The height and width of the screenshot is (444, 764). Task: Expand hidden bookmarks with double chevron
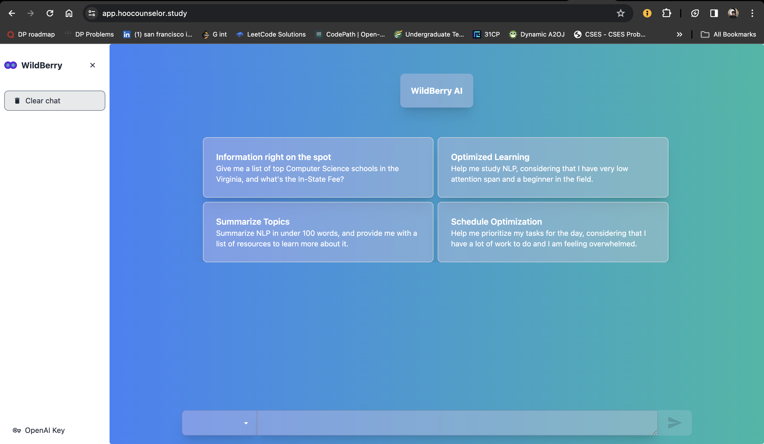click(x=679, y=34)
